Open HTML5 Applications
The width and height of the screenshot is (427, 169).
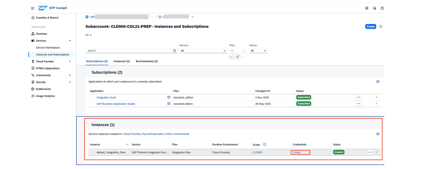point(48,68)
